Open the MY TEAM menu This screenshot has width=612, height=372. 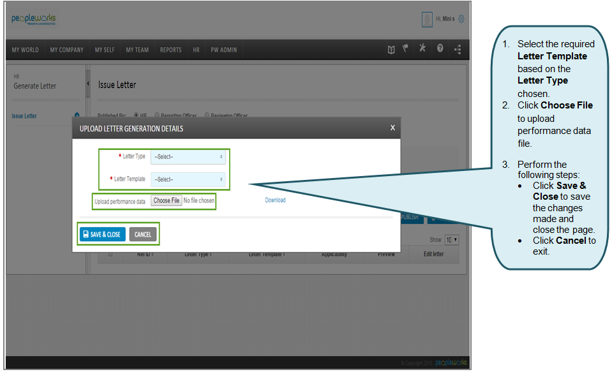(x=137, y=50)
